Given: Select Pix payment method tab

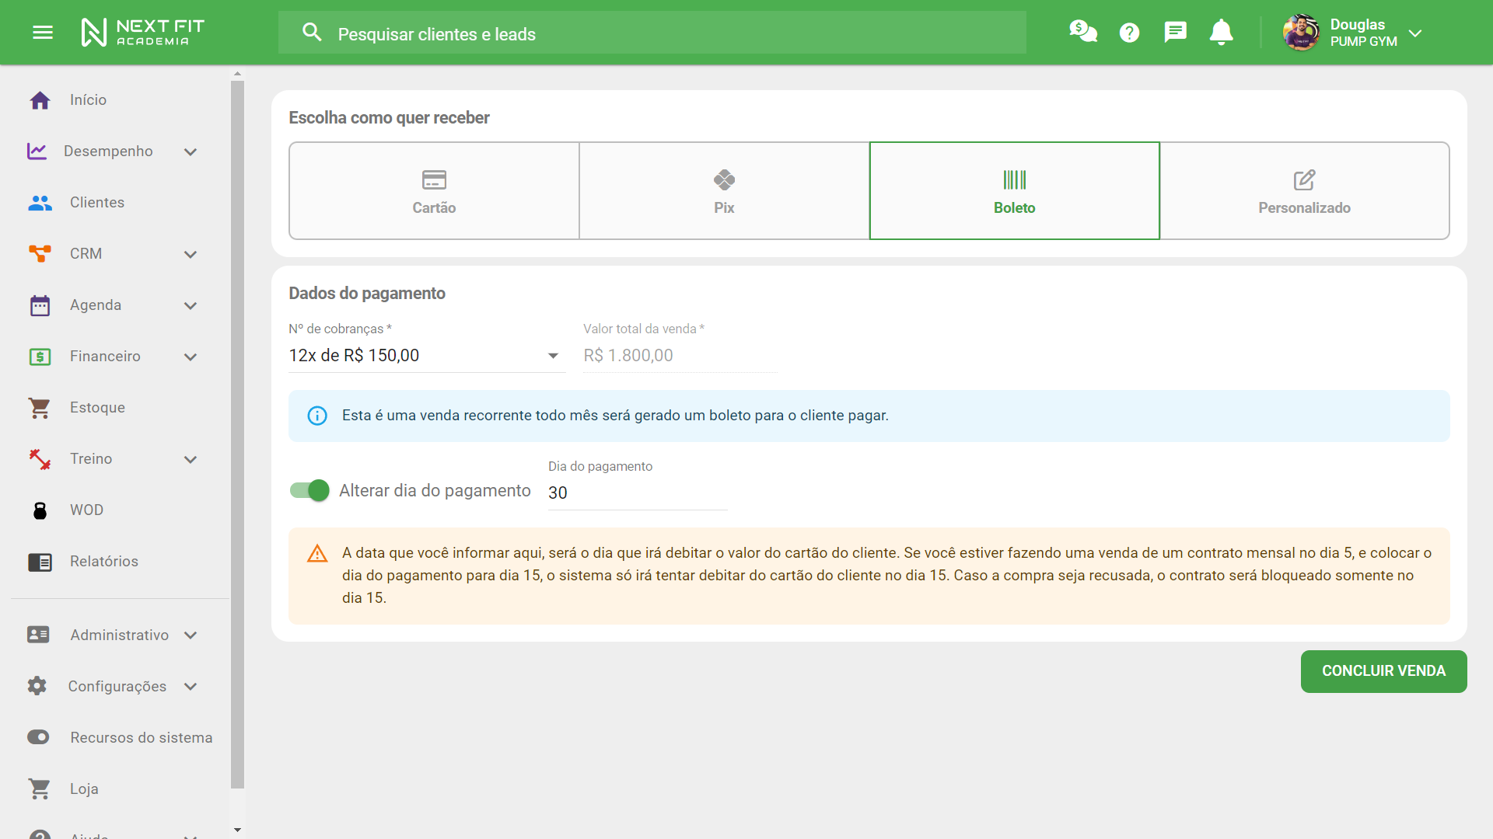Looking at the screenshot, I should pyautogui.click(x=723, y=191).
